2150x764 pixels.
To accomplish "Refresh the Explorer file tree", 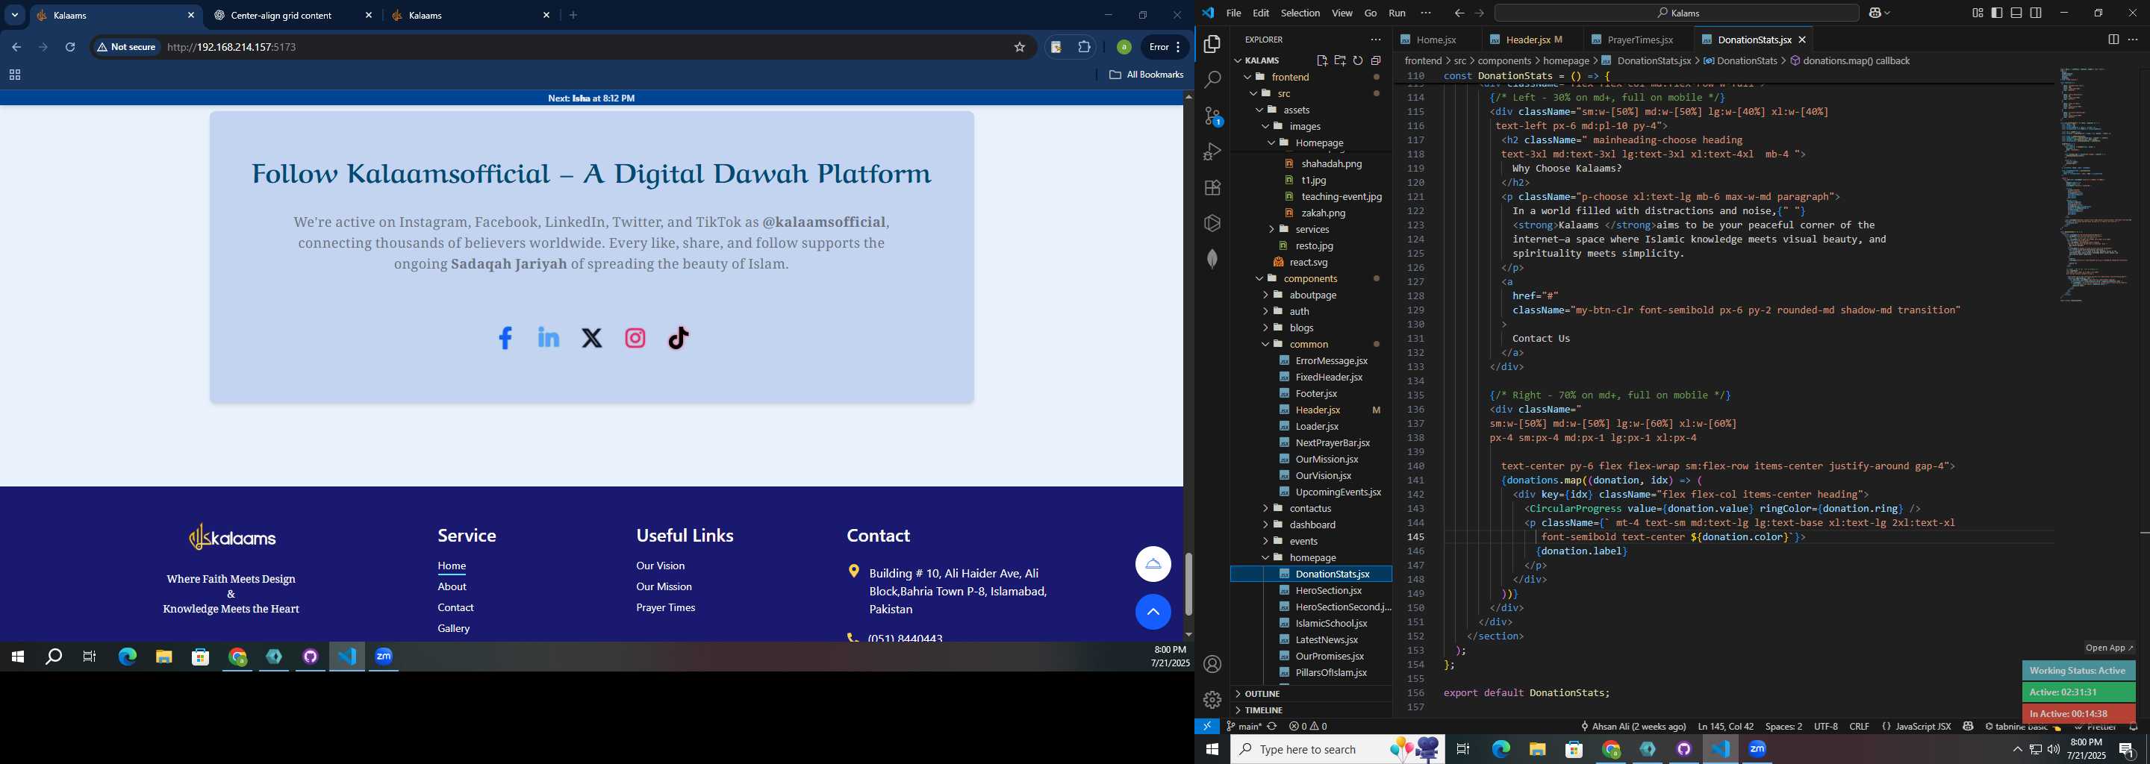I will click(x=1358, y=60).
